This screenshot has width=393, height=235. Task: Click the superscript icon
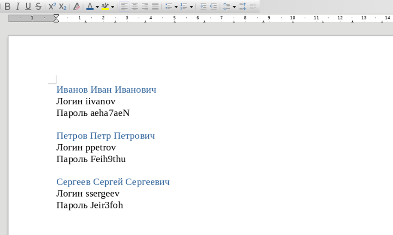[x=52, y=7]
